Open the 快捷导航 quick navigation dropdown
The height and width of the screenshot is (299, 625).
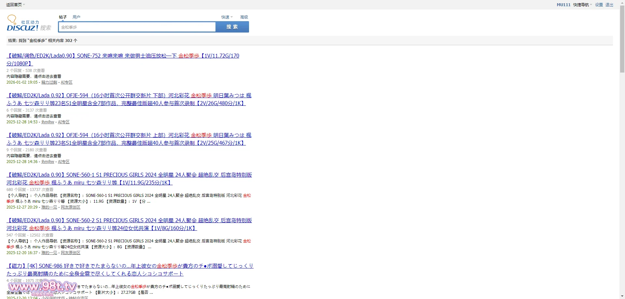tap(582, 5)
